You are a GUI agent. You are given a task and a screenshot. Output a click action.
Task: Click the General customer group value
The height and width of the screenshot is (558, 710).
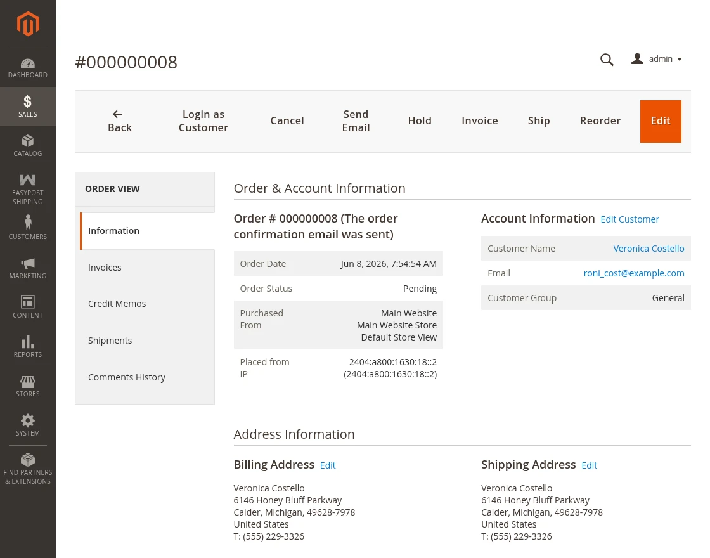tap(668, 298)
